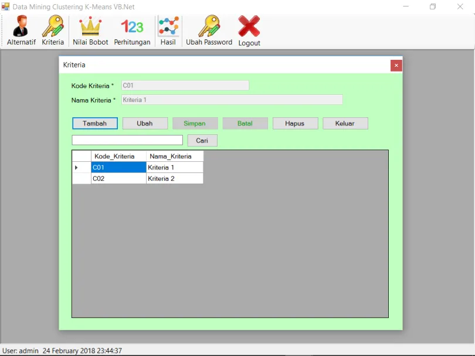Image resolution: width=475 pixels, height=356 pixels.
Task: Select the row header arrow for C01
Action: point(81,168)
